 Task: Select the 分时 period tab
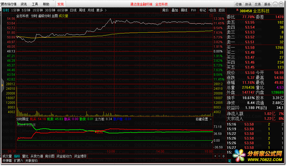pos(6,10)
